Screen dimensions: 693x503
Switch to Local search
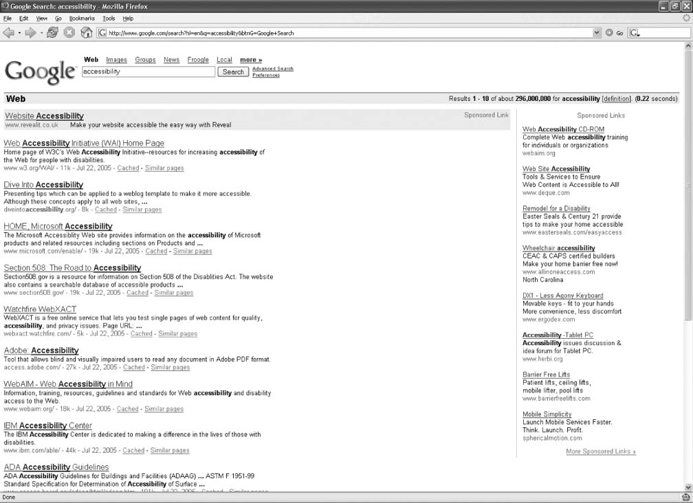click(x=224, y=60)
